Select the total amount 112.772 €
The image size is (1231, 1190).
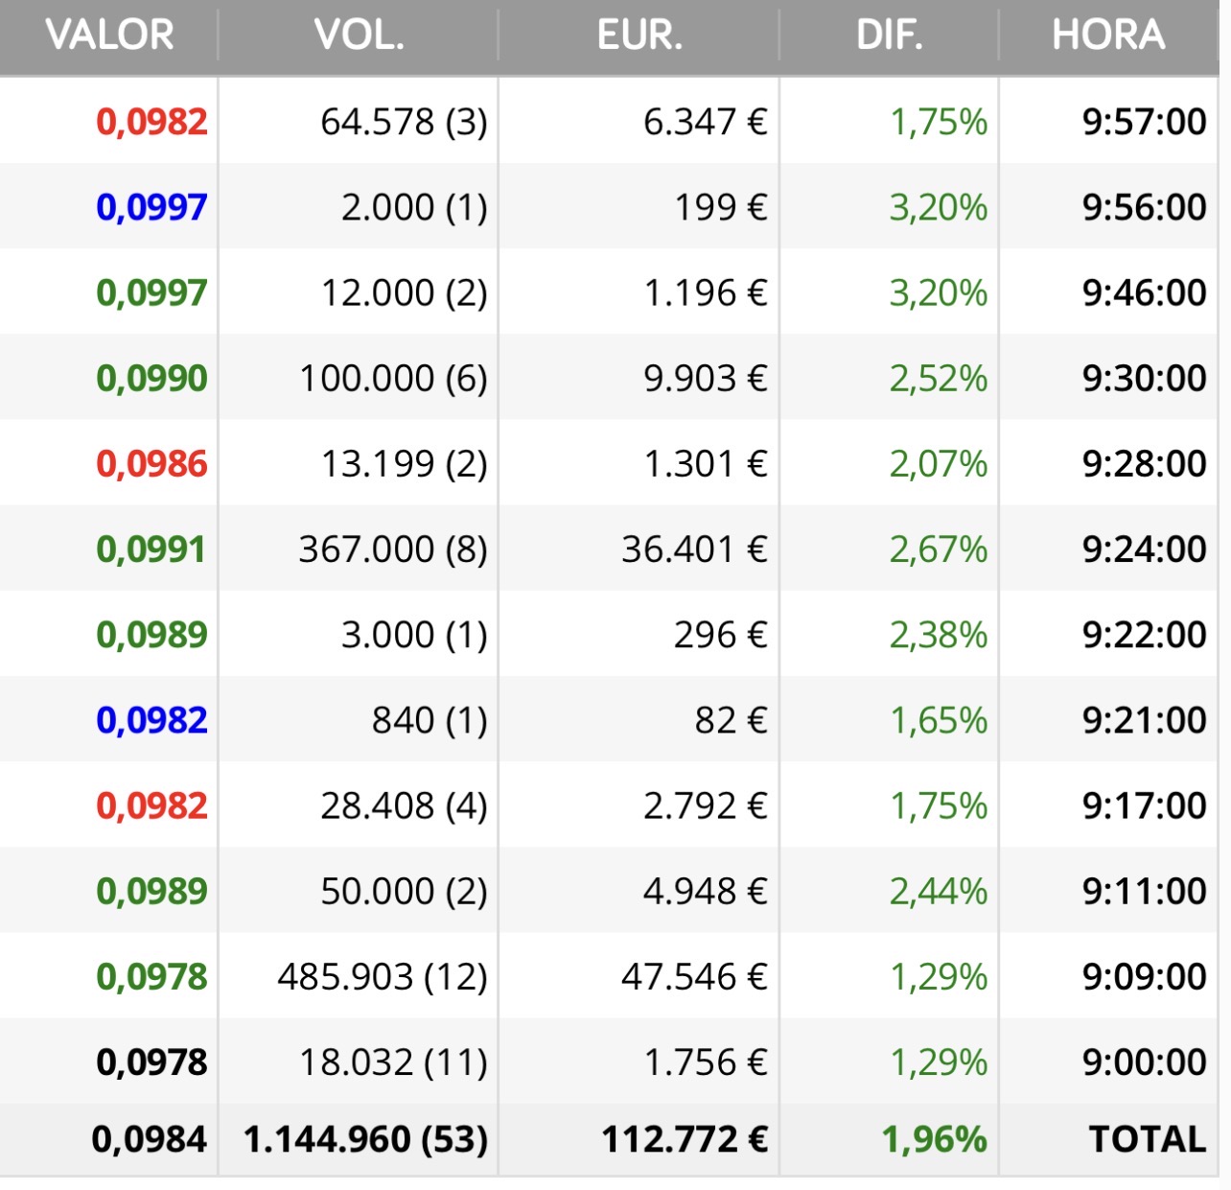point(685,1139)
